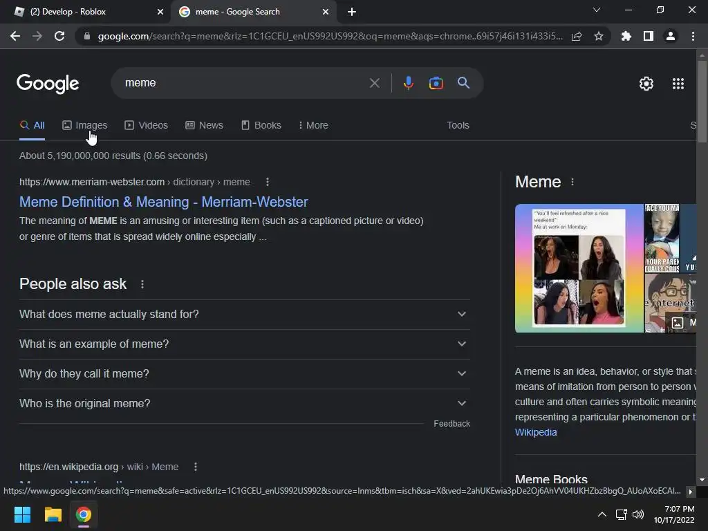Screen dimensions: 708x531
Task: Reload the current page
Action: (x=59, y=36)
